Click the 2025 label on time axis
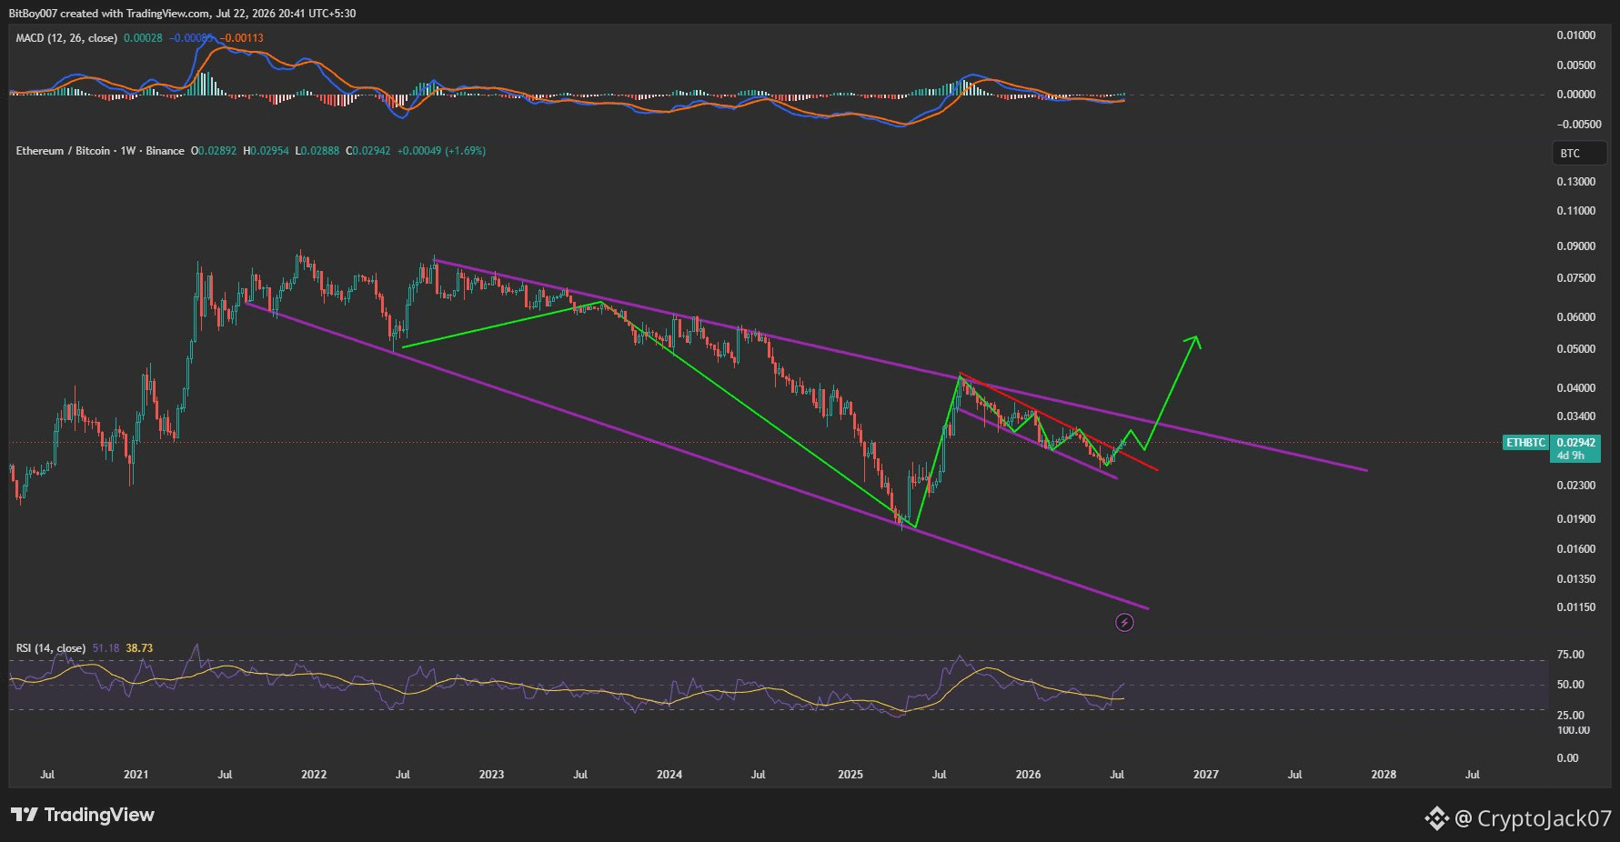This screenshot has width=1620, height=842. tap(850, 775)
